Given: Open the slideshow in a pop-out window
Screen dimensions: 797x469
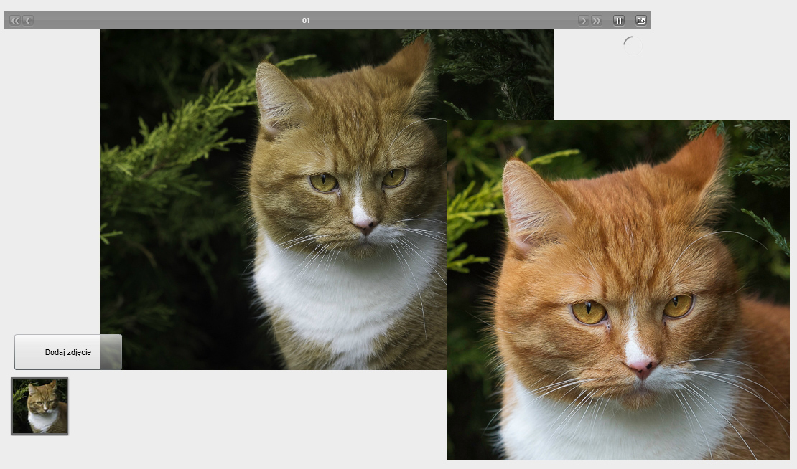Looking at the screenshot, I should (640, 21).
